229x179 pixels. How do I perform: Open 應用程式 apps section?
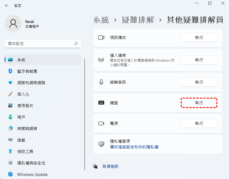point(25,106)
